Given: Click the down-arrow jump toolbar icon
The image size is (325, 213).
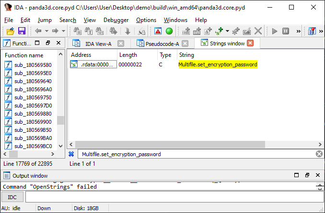Looking at the screenshot, I should click(x=128, y=31).
